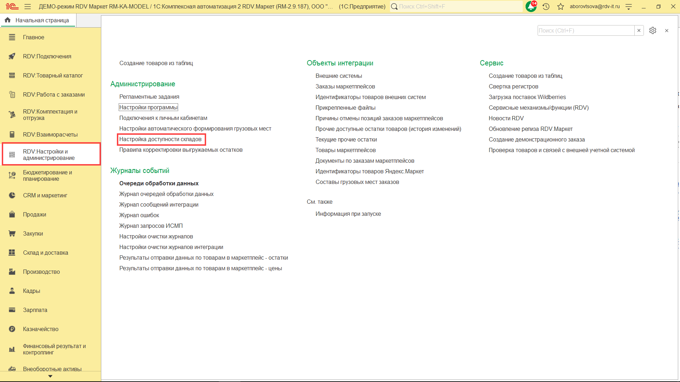Click the Favorites star icon
The height and width of the screenshot is (382, 680).
click(x=560, y=6)
